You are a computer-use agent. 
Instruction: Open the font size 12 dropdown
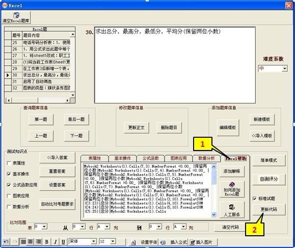pos(113,241)
